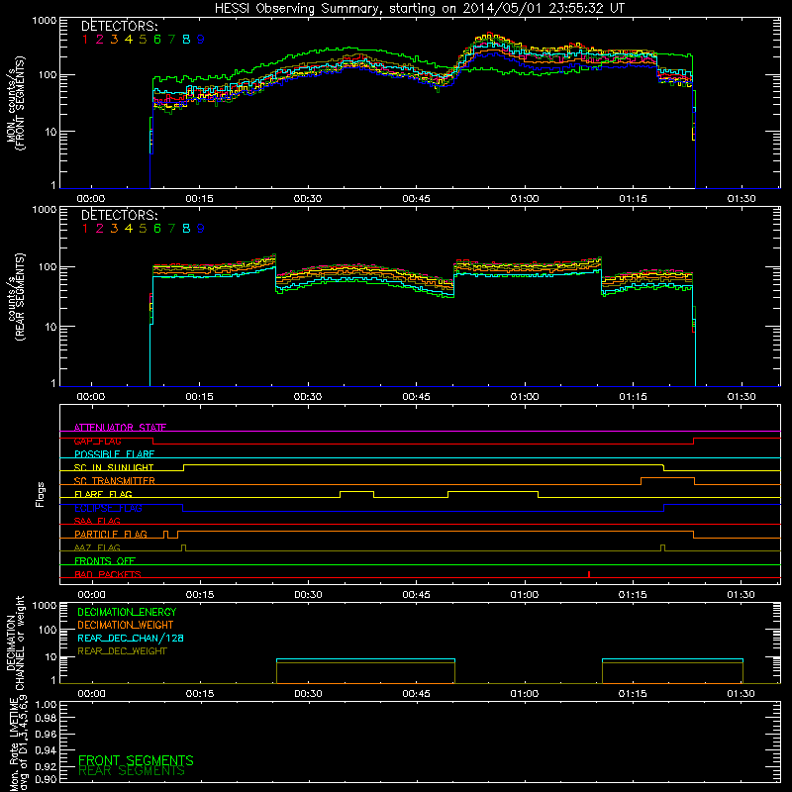Select dark green detector 7 in the front segments legend
Image resolution: width=792 pixels, height=792 pixels.
[x=171, y=40]
